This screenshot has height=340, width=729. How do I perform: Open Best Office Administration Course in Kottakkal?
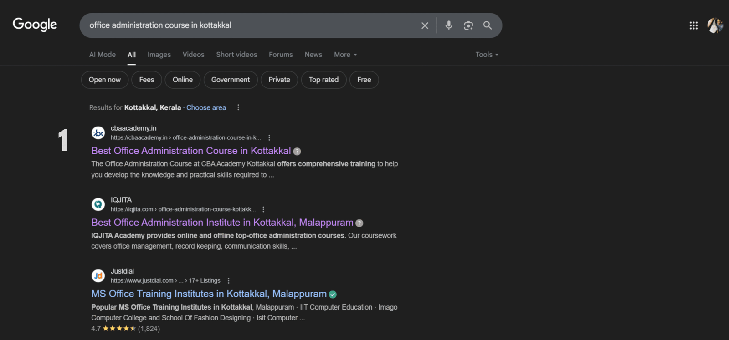[x=191, y=151]
